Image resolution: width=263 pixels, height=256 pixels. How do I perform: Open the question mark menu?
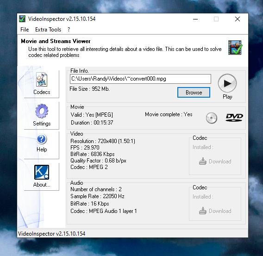pos(69,30)
